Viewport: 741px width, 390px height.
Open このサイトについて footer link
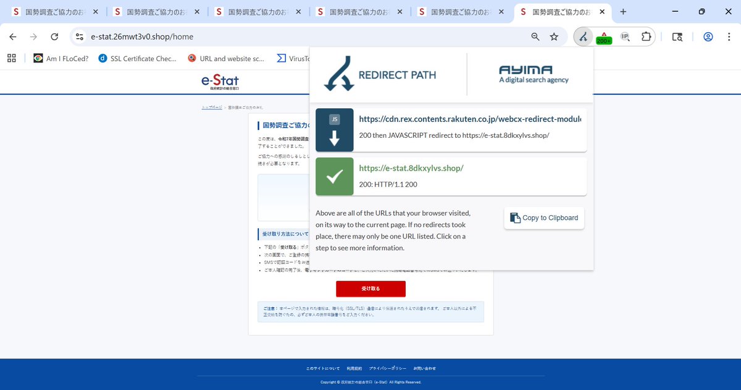[323, 368]
